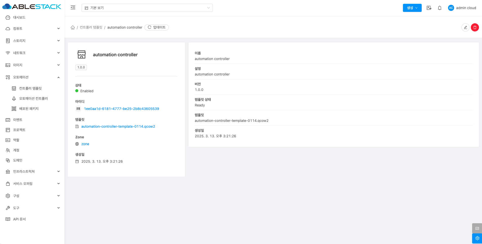The width and height of the screenshot is (482, 244).
Task: Open 컨트롤러 템플릿 breadcrumb link
Action: tap(91, 27)
